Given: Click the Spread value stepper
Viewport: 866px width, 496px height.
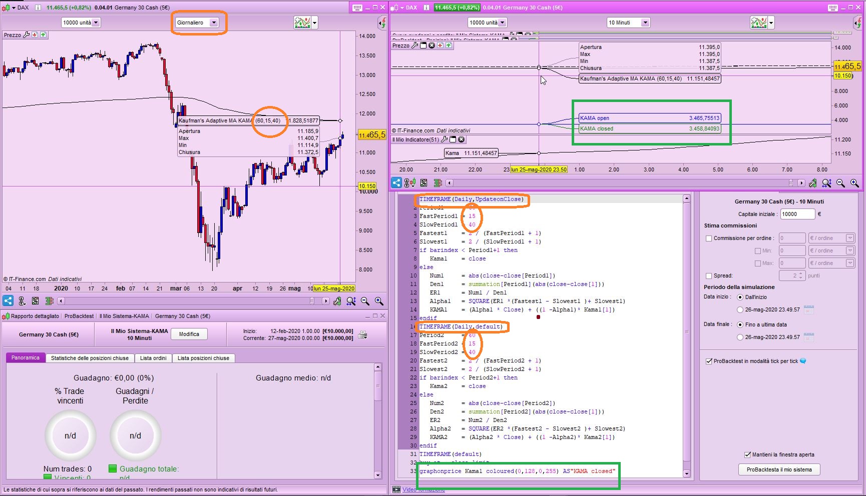Looking at the screenshot, I should (801, 276).
